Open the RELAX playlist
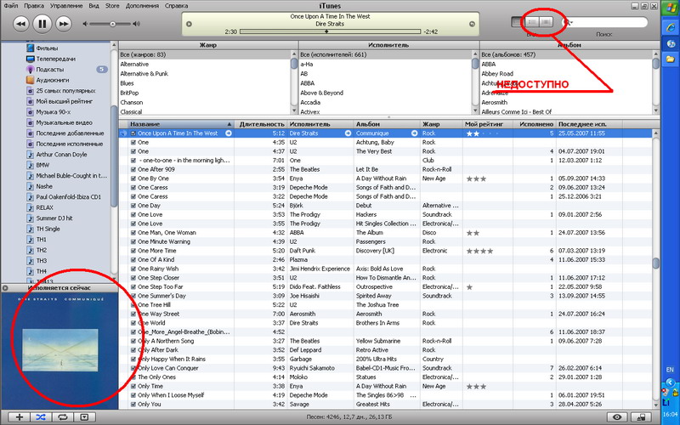Image resolution: width=680 pixels, height=425 pixels. click(x=44, y=207)
